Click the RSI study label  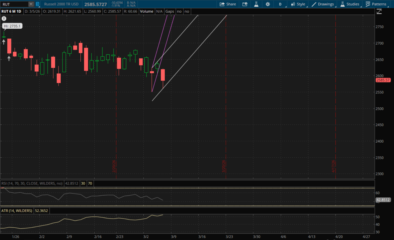(x=32, y=183)
